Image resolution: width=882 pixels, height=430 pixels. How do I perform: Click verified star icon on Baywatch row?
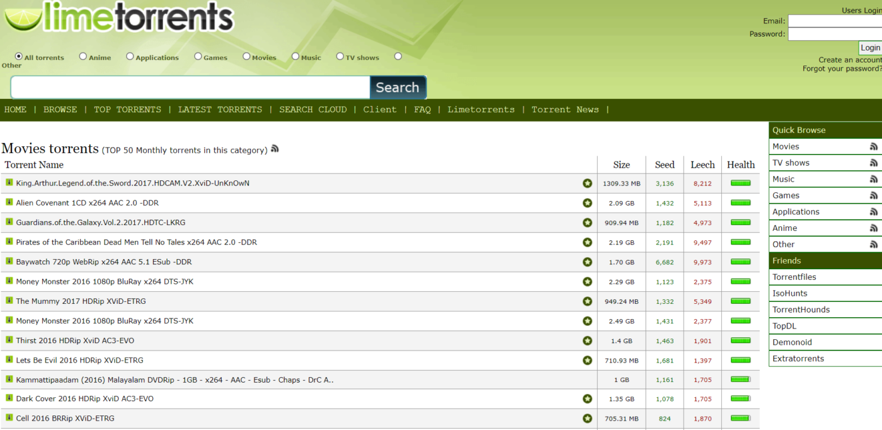[587, 262]
